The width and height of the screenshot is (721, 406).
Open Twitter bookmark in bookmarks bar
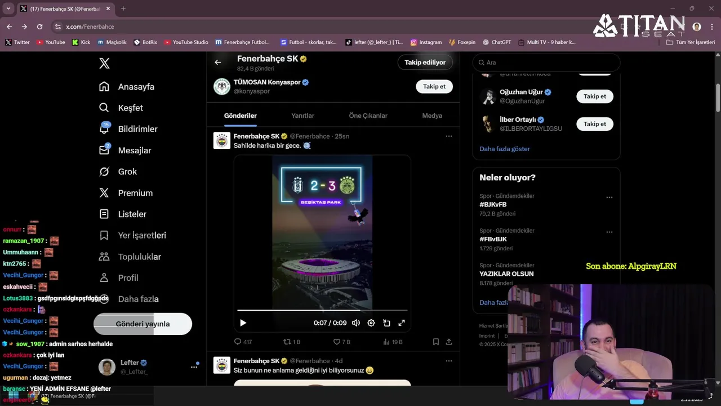click(x=17, y=42)
